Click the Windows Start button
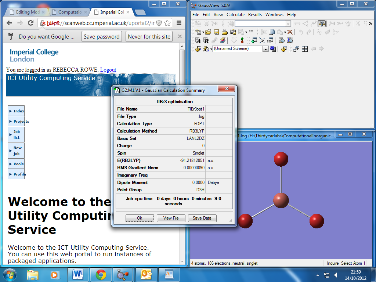This screenshot has height=282, width=376. [x=9, y=275]
